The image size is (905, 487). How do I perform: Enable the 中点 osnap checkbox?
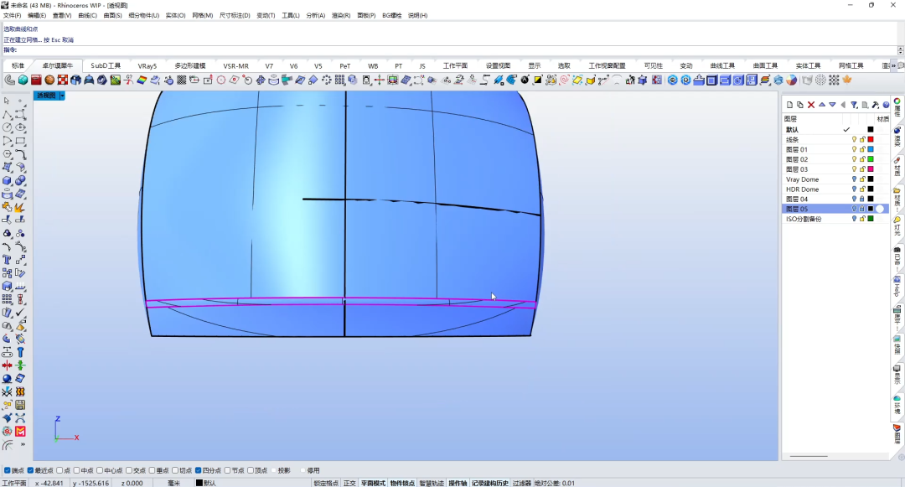coord(77,471)
